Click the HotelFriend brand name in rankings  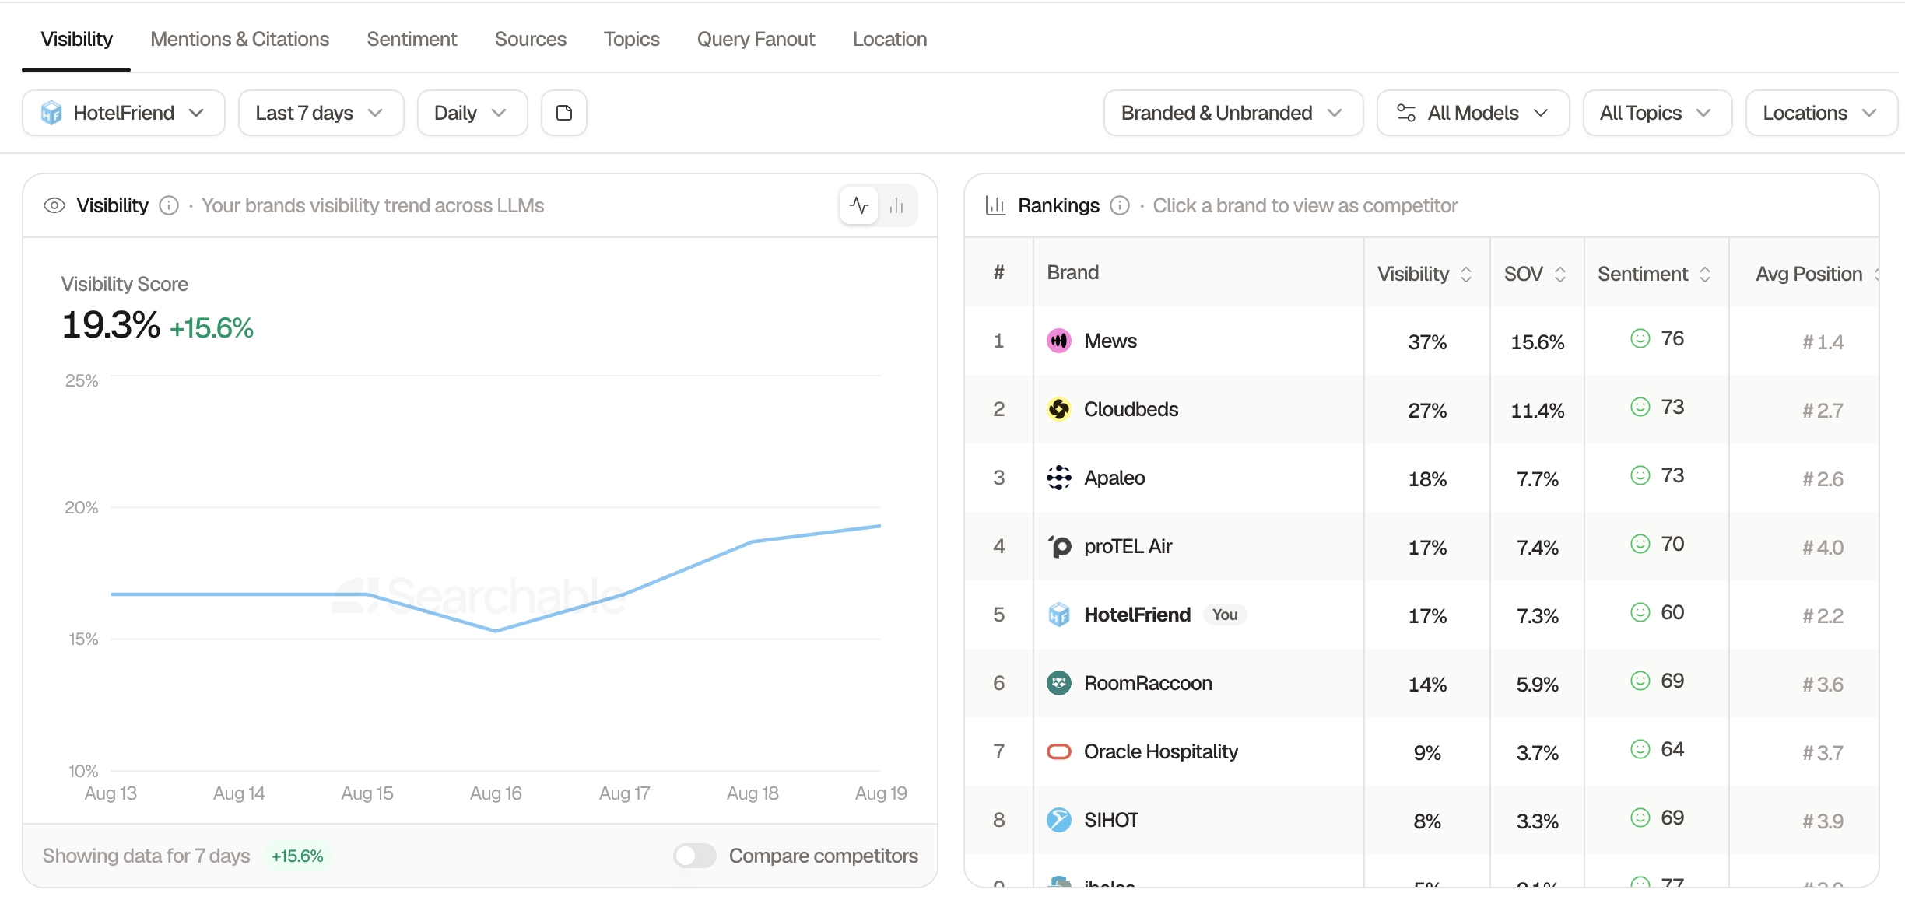point(1137,615)
